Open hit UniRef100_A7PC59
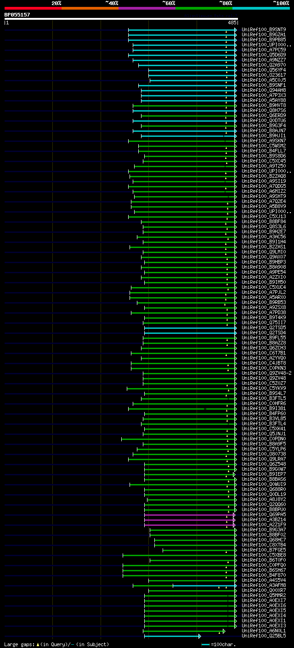Image resolution: width=294 pixels, height=648 pixels. [264, 50]
